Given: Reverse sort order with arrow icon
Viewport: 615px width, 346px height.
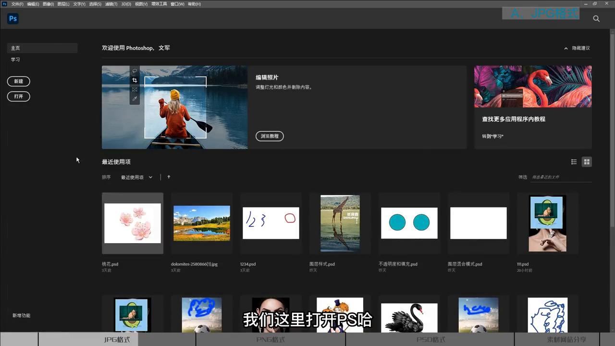Looking at the screenshot, I should coord(169,177).
